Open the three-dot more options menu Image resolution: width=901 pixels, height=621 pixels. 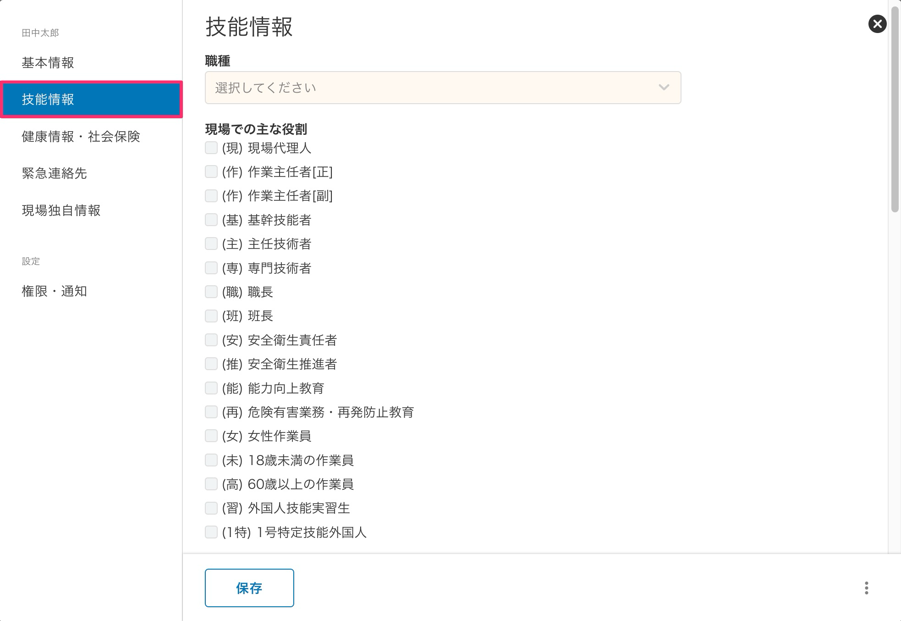866,588
